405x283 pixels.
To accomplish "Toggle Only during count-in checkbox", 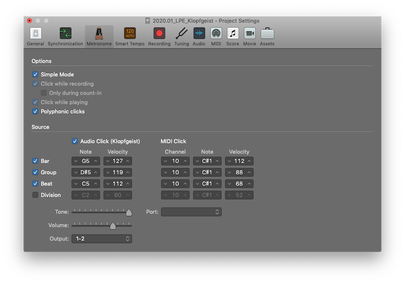I will (x=44, y=93).
